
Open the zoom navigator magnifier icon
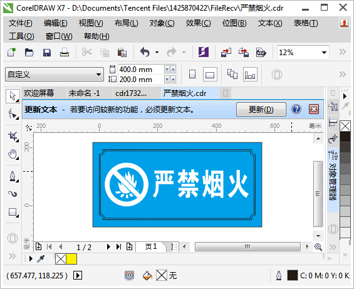[x=318, y=247]
